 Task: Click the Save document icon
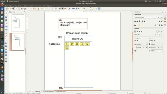14,9
